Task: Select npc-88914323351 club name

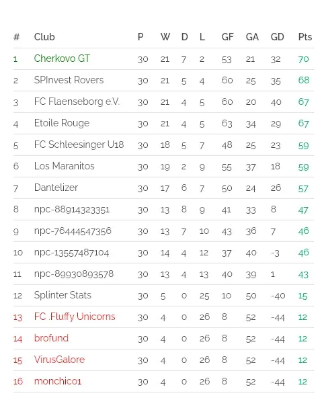Action: click(72, 210)
